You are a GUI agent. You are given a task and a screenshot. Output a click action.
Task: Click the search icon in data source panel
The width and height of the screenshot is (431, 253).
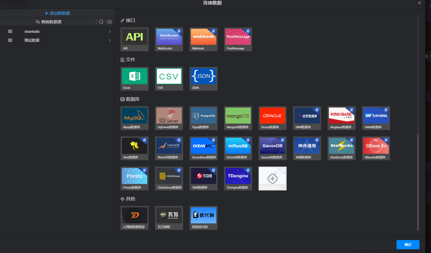tap(101, 22)
